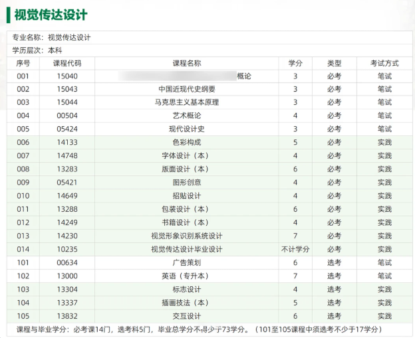Click course name 招贴设计

point(187,196)
